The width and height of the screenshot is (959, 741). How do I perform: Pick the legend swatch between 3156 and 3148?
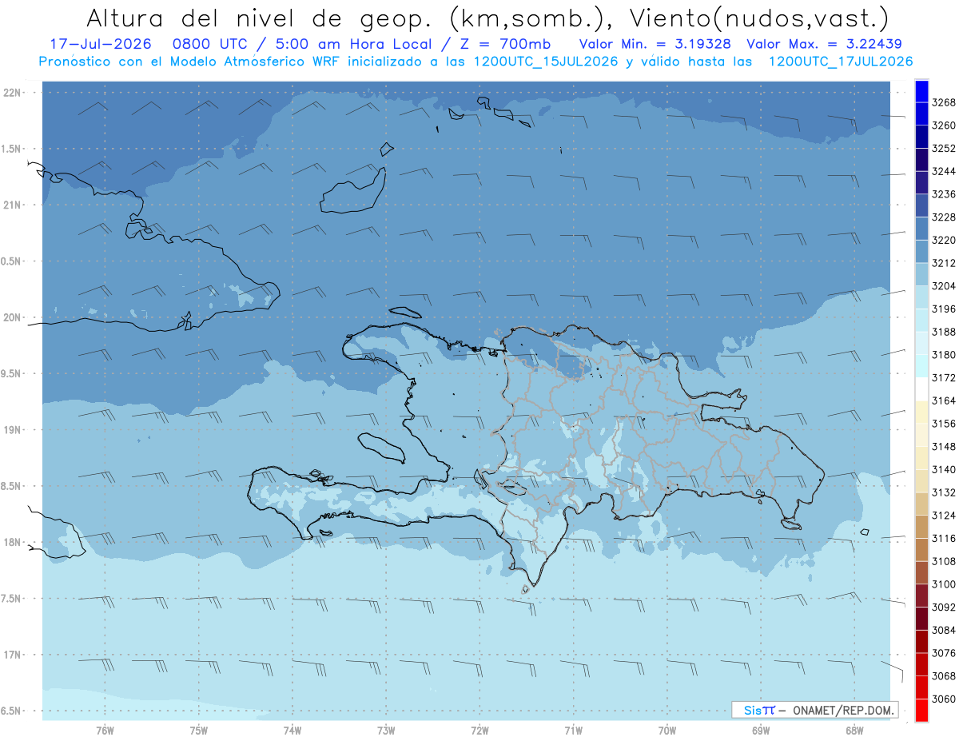click(921, 435)
